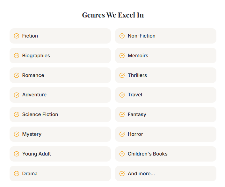This screenshot has height=187, width=225.
Task: Click the Young Adult genre text
Action: click(37, 154)
